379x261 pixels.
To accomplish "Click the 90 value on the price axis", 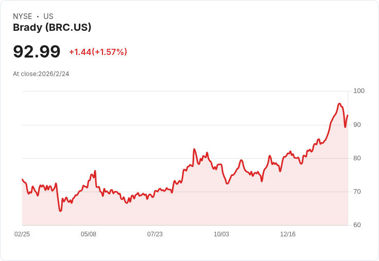I will tap(357, 125).
